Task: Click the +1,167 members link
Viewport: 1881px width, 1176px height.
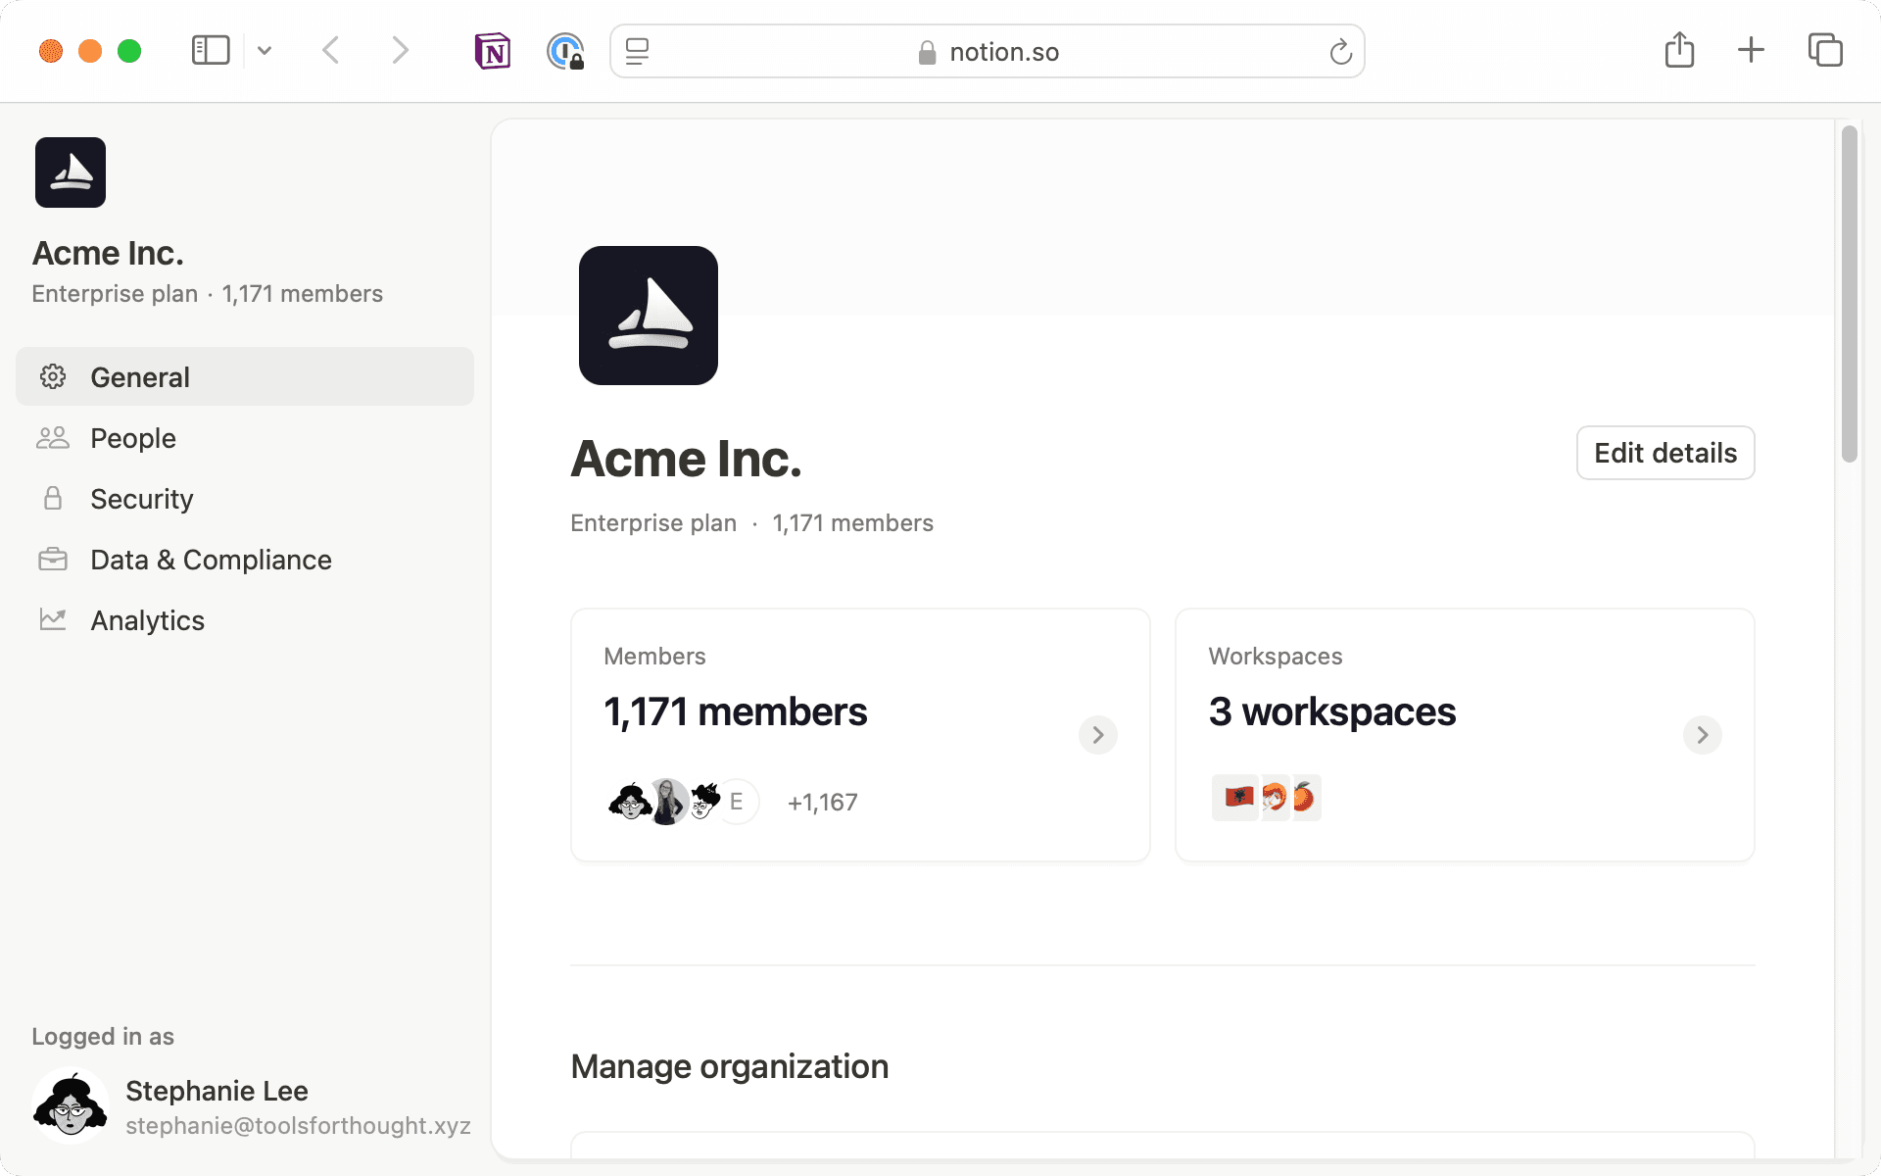Action: (x=822, y=801)
